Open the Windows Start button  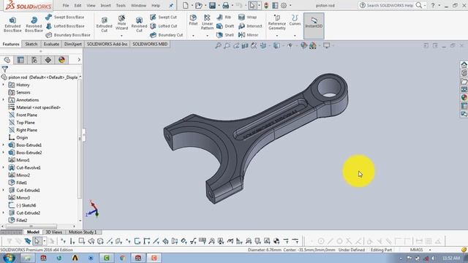tap(8, 258)
